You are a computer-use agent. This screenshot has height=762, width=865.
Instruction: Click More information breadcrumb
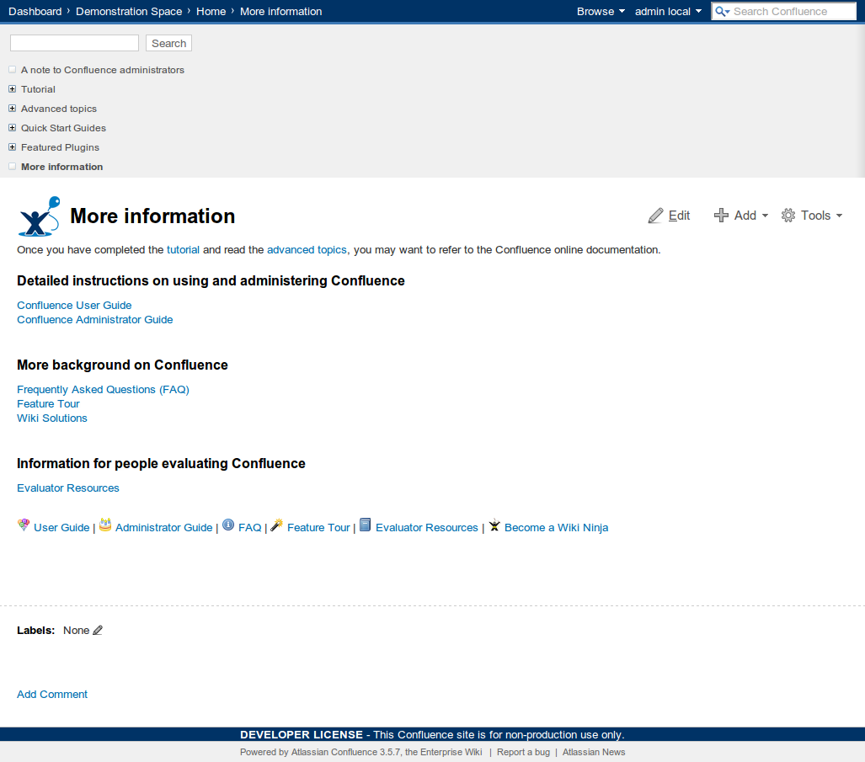tap(280, 12)
